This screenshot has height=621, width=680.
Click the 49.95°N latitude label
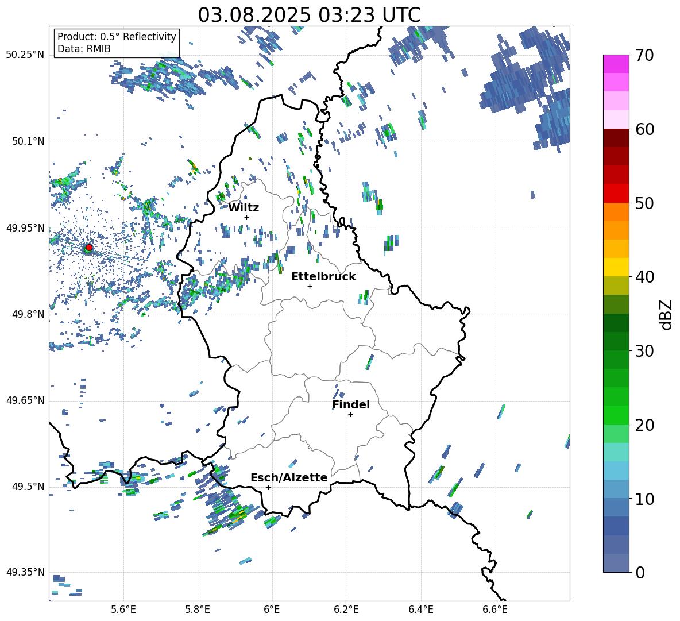(25, 227)
